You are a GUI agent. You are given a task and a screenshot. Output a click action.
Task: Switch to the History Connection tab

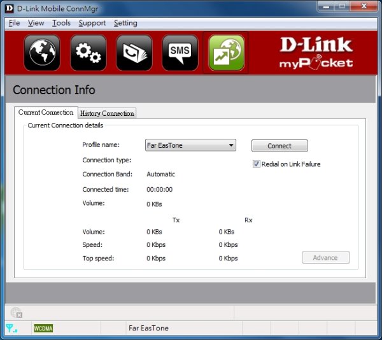click(107, 113)
